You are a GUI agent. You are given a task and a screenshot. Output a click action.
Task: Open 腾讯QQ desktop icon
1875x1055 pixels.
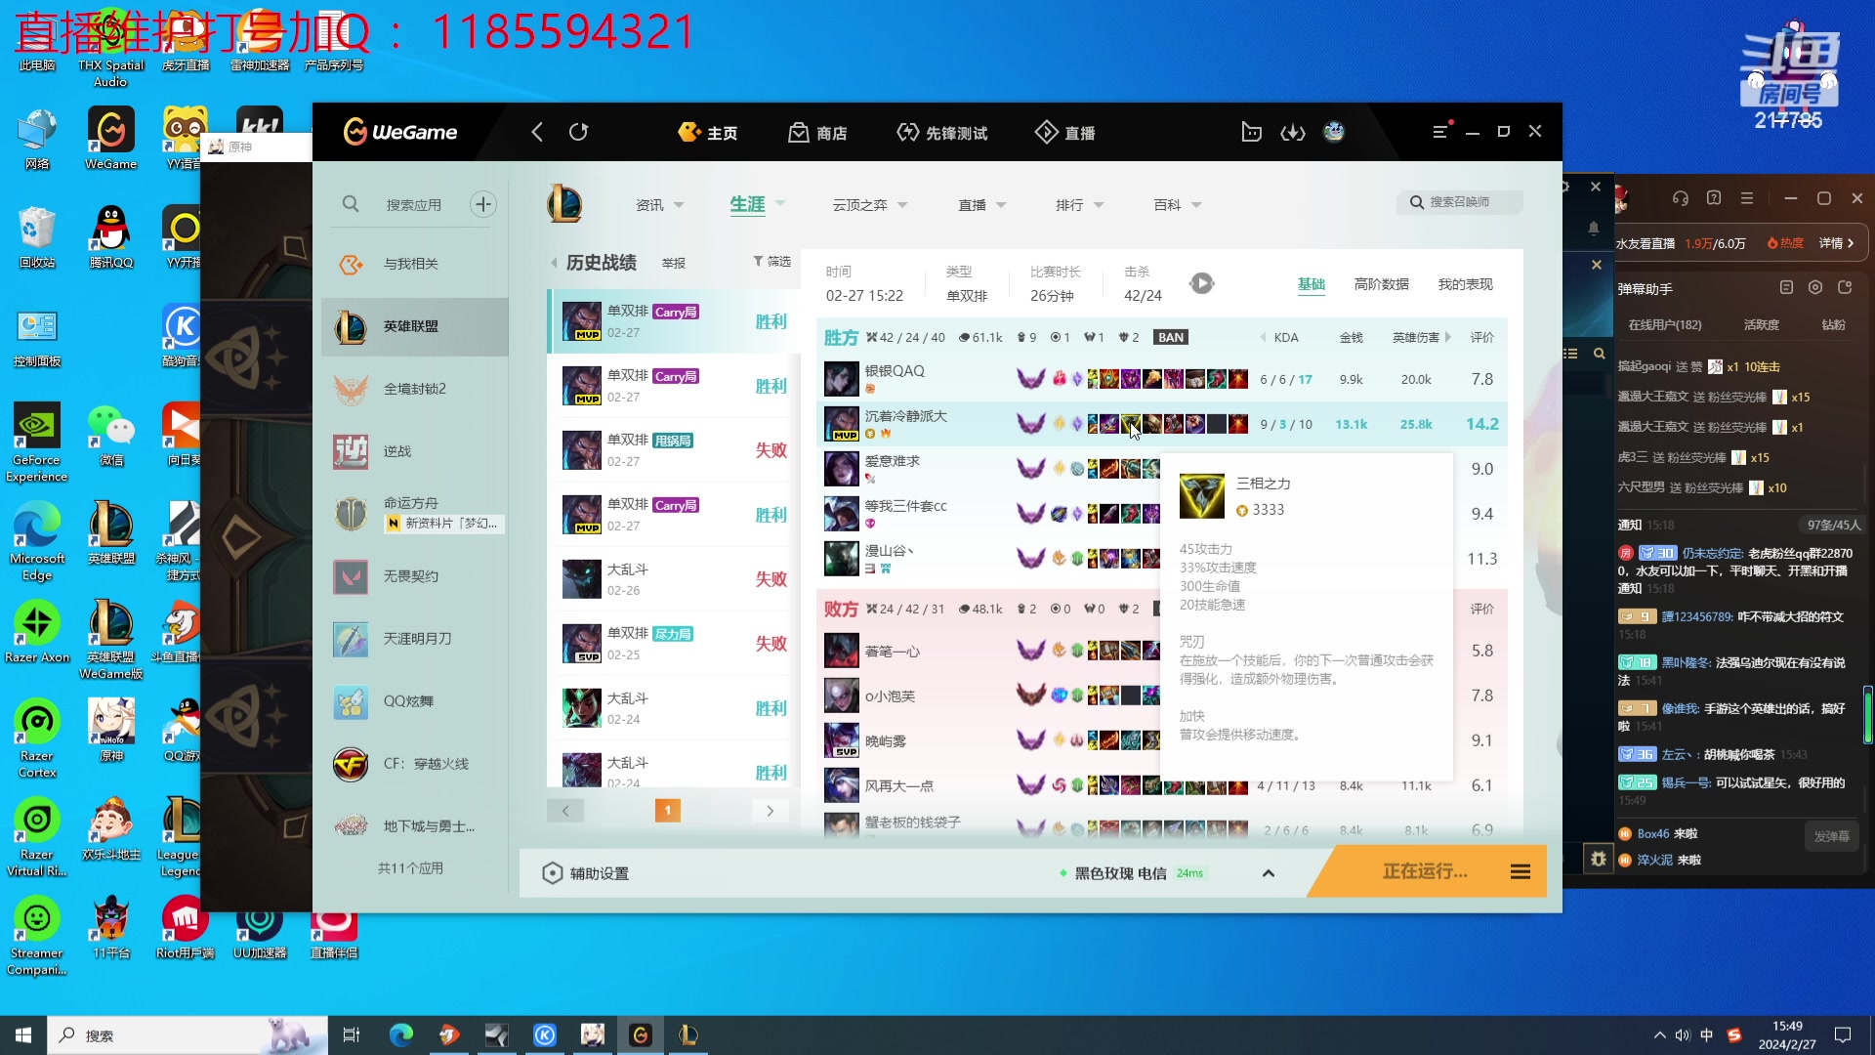110,237
